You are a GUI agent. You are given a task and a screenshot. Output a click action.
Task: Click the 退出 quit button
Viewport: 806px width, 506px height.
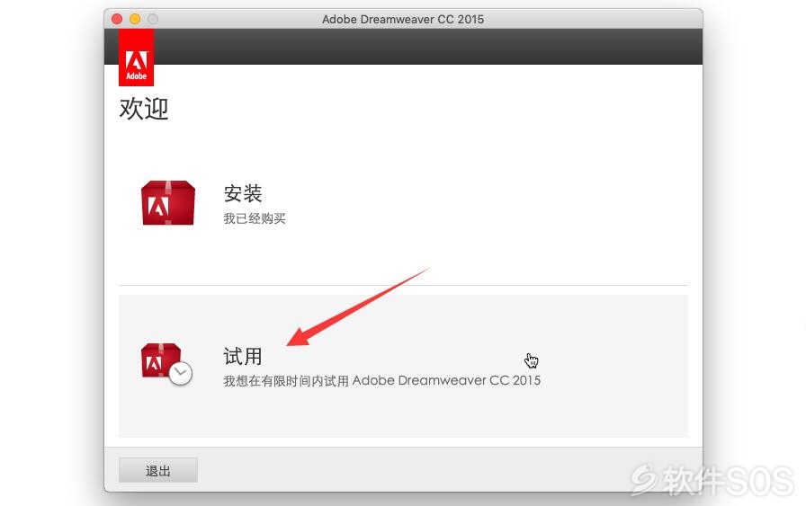(x=158, y=470)
